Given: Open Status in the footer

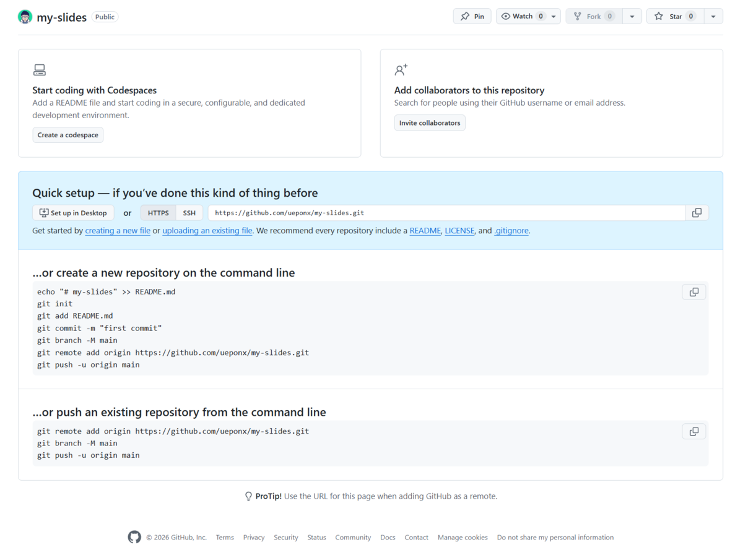Looking at the screenshot, I should (316, 538).
